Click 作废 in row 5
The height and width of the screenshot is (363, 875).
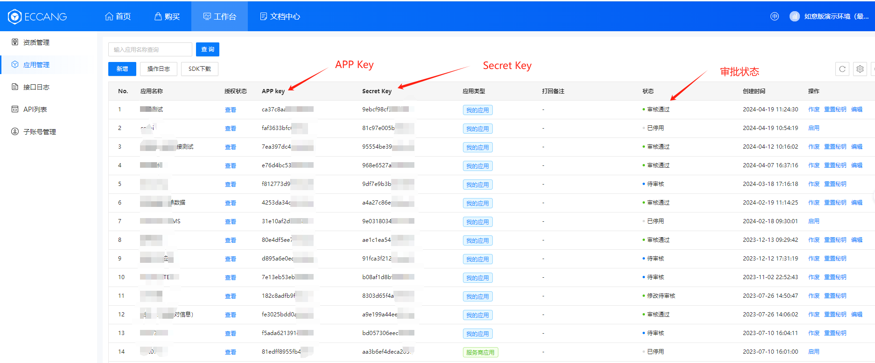814,184
